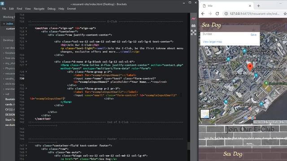Click the Sea Dog logo at page top
Viewport: 287px width, 161px height.
211,25
